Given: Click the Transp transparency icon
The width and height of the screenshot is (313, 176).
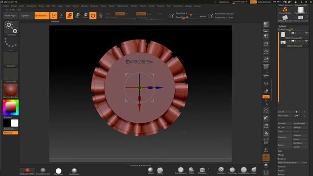Looking at the screenshot, I should click(266, 150).
